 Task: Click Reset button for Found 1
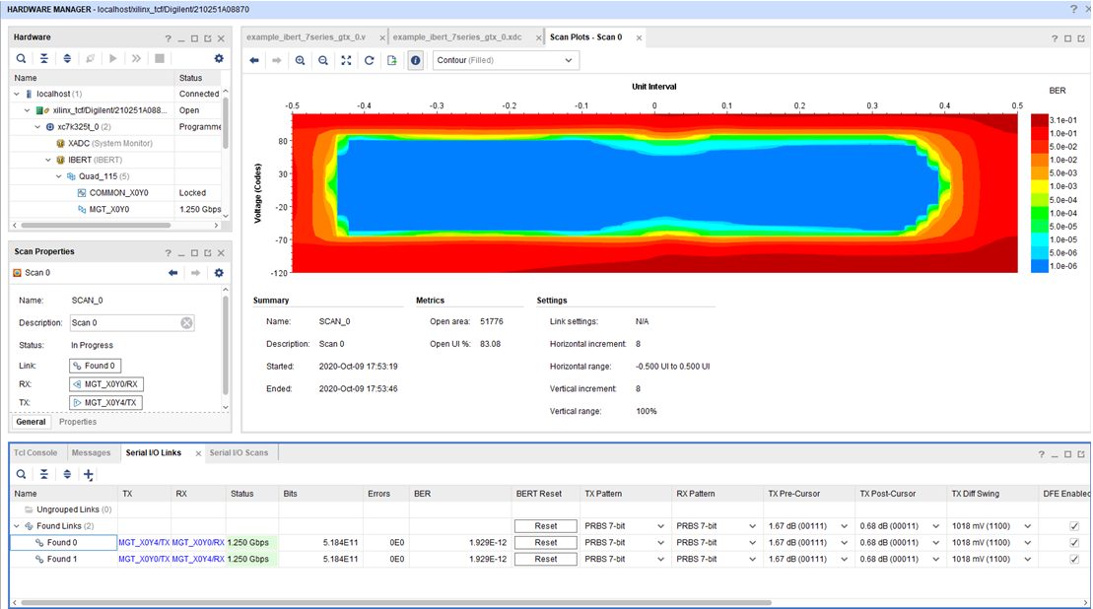[546, 559]
